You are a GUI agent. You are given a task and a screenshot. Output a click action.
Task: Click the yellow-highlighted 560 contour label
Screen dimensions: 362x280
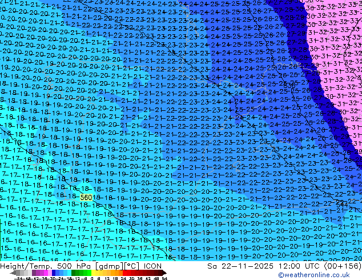click(86, 198)
